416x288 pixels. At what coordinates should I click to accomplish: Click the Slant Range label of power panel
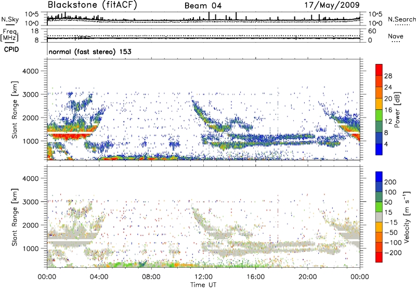click(x=15, y=110)
